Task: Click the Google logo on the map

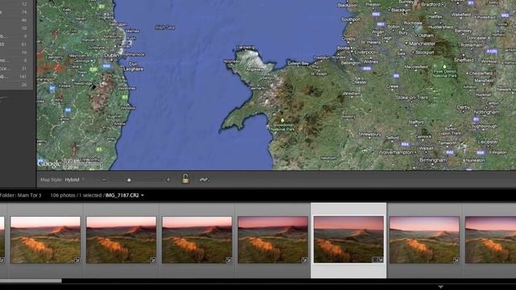Action: point(49,163)
